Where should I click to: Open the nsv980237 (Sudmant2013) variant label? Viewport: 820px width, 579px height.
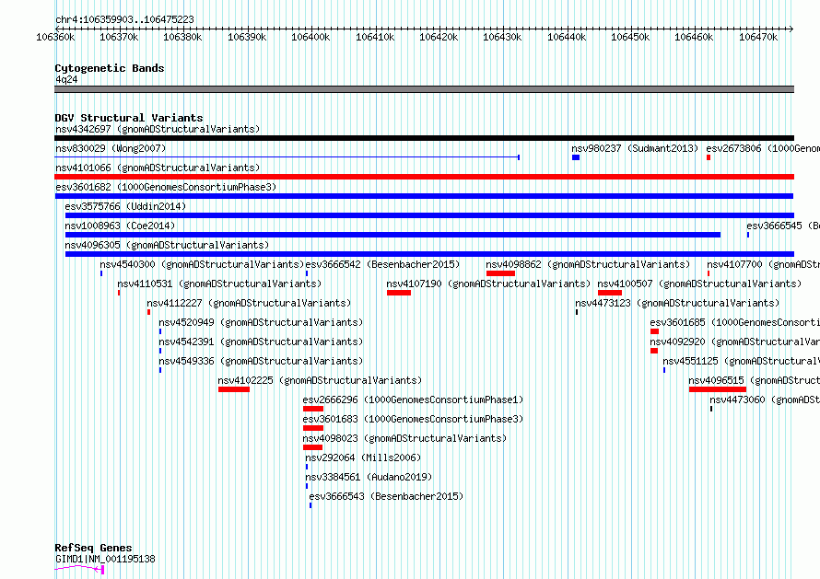[x=635, y=148]
